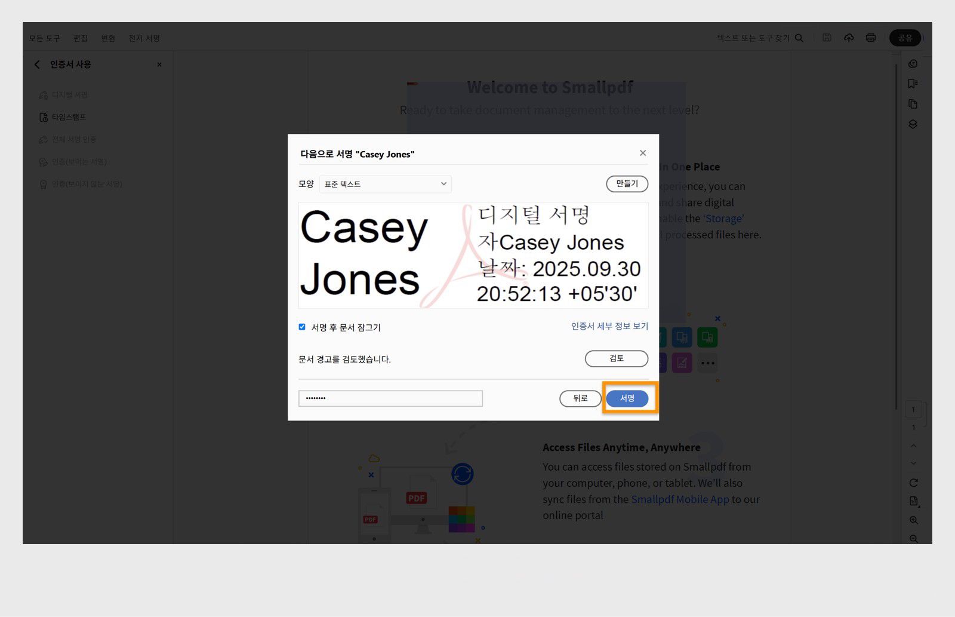Click the zoom in magnifier icon

coord(914,521)
